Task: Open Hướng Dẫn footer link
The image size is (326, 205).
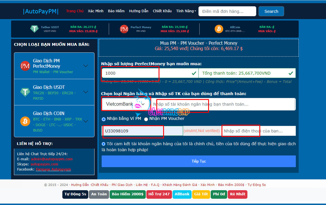Action: click(x=80, y=185)
